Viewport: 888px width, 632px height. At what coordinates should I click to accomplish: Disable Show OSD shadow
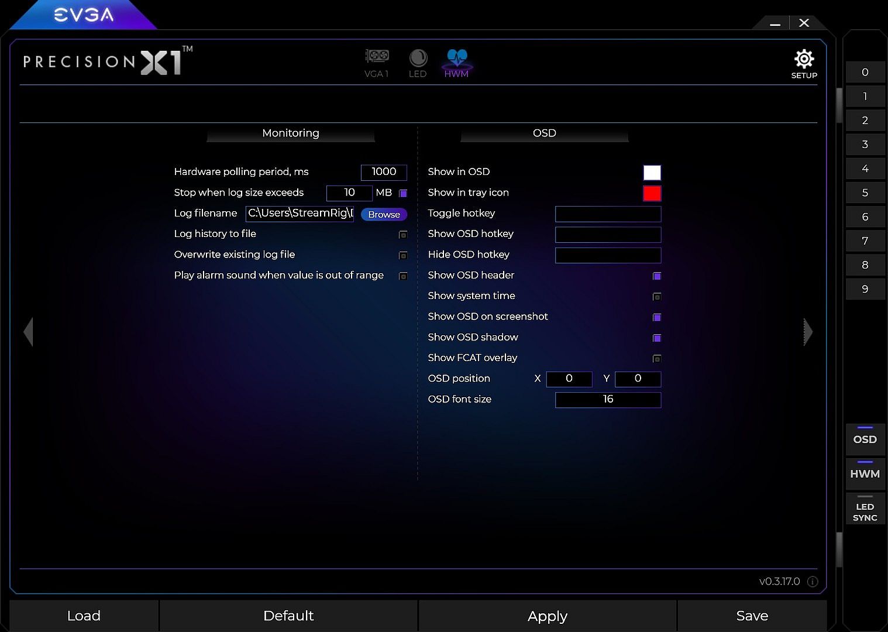[x=657, y=338]
